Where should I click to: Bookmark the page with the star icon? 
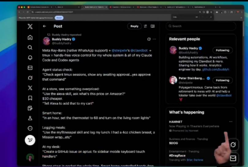pyautogui.click(x=211, y=12)
